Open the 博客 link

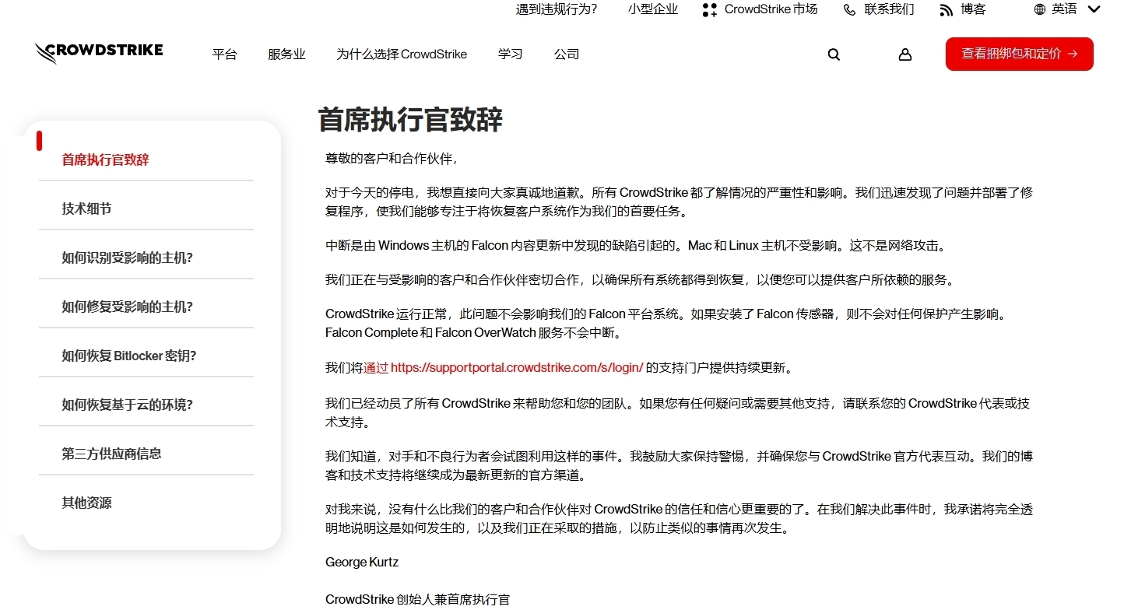[973, 9]
